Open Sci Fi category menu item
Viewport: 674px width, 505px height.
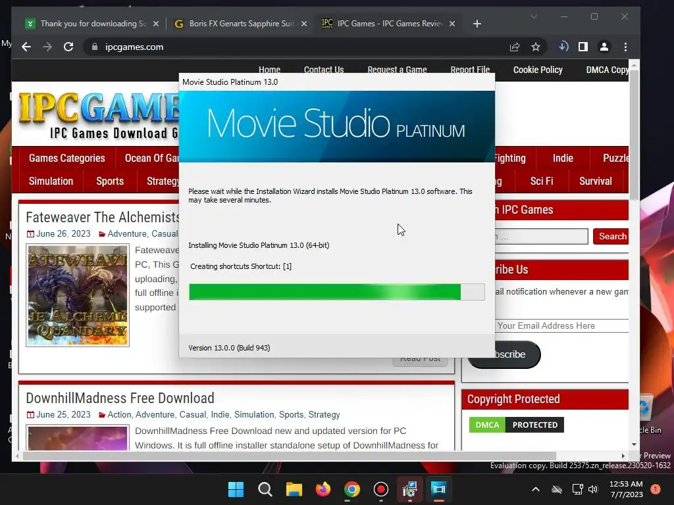point(542,181)
